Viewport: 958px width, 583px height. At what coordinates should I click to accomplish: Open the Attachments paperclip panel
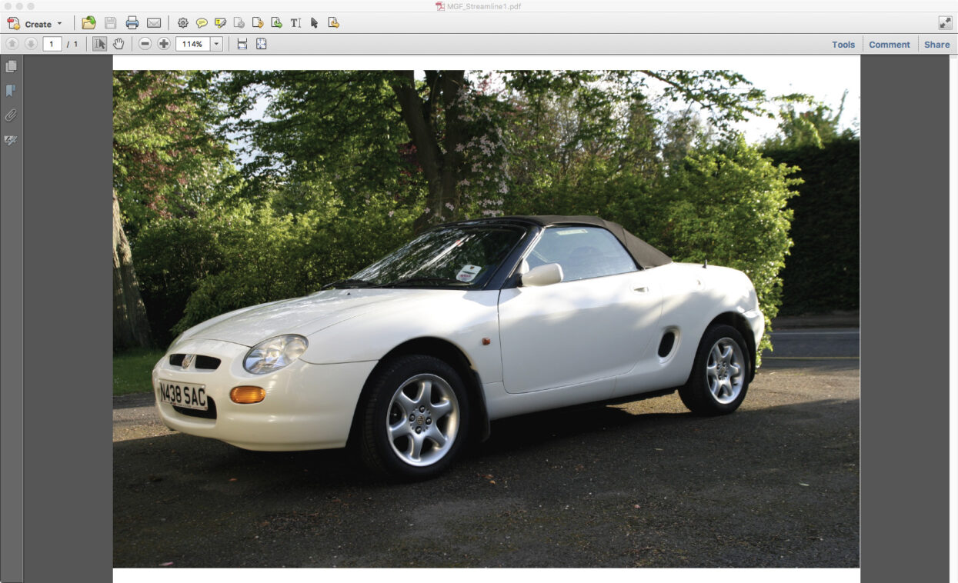(11, 115)
